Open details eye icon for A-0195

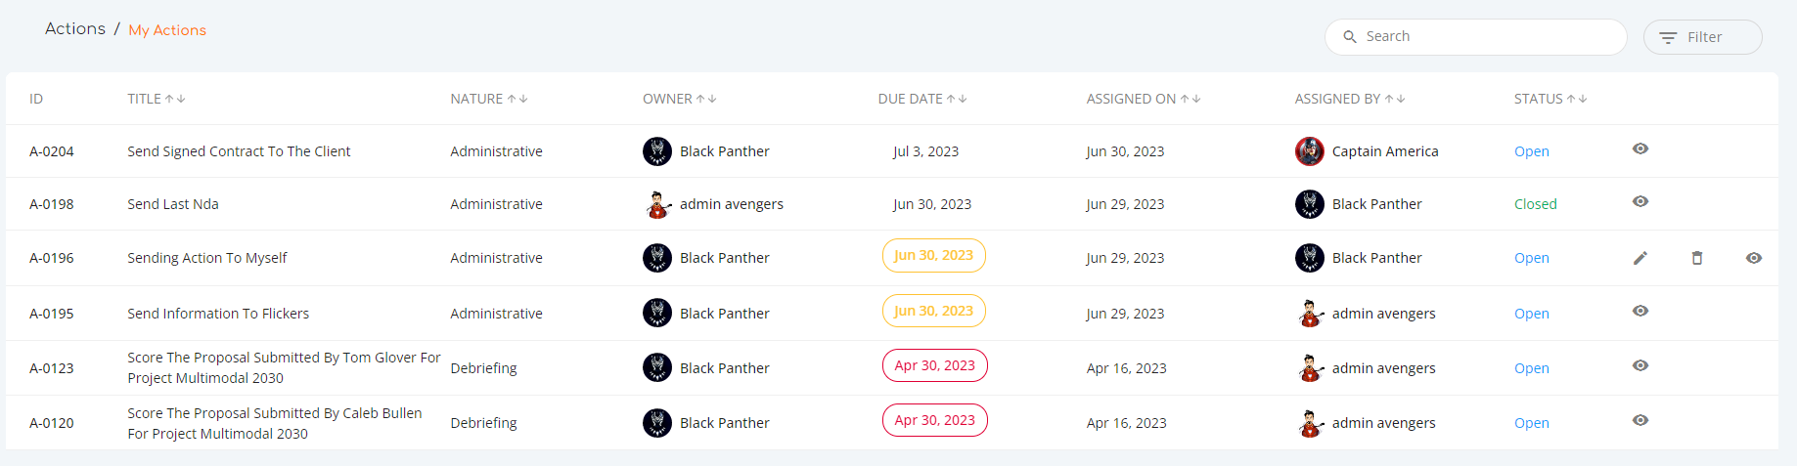point(1640,311)
